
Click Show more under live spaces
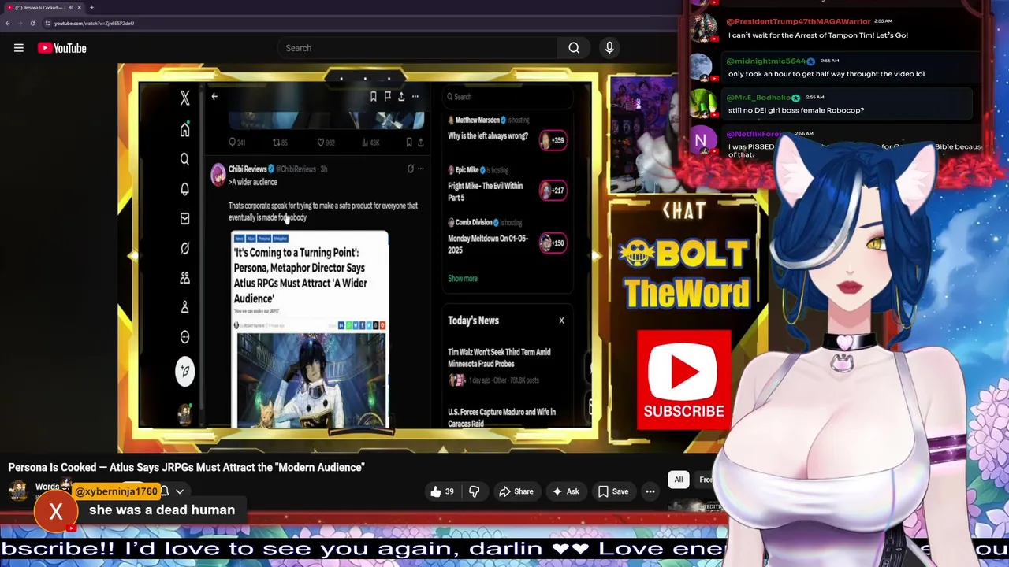(463, 278)
